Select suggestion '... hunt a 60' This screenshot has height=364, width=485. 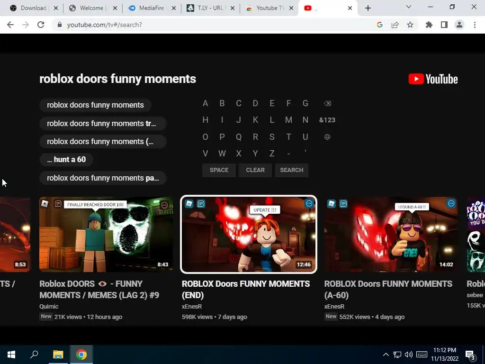pyautogui.click(x=66, y=159)
